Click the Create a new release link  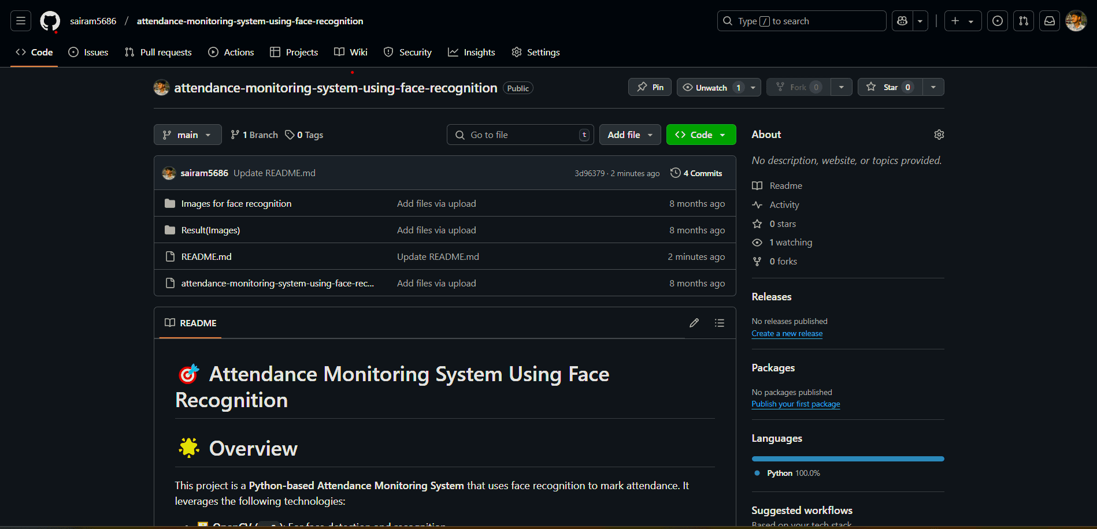pyautogui.click(x=787, y=334)
